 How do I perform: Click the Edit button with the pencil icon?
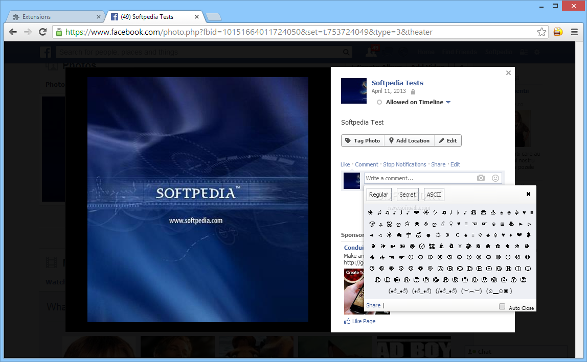pyautogui.click(x=448, y=140)
